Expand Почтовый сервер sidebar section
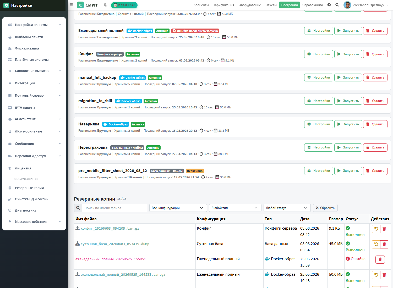 [x=34, y=96]
